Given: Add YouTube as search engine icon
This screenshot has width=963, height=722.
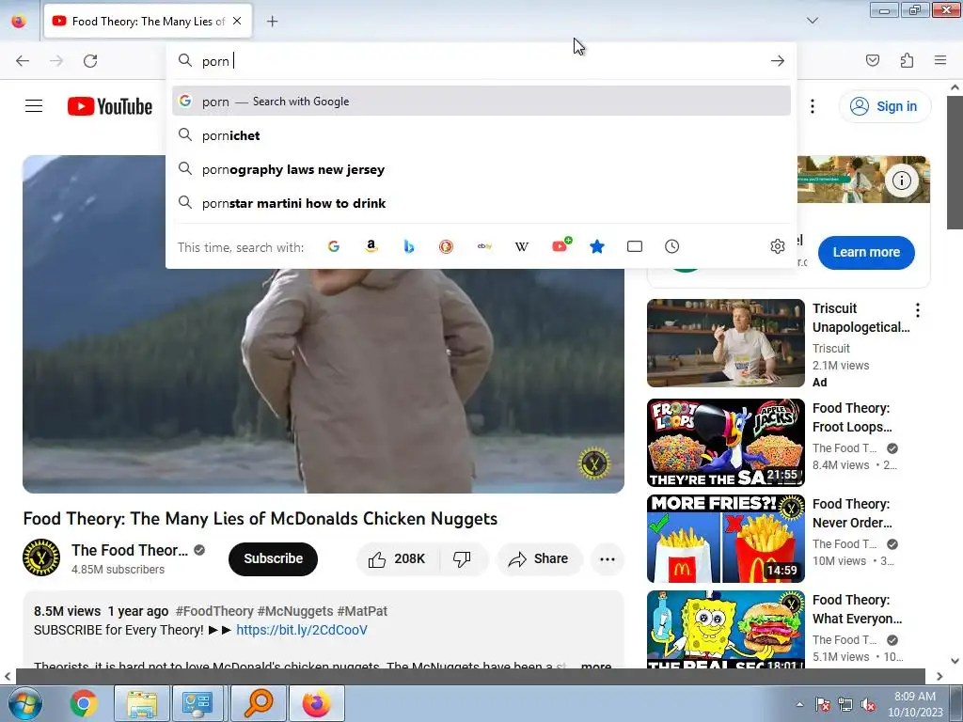Looking at the screenshot, I should (561, 245).
